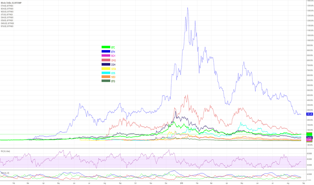Image resolution: width=314 pixels, height=185 pixels.
Task: Select the IOTUSD, BITFINEX series label
Action: click(7, 14)
